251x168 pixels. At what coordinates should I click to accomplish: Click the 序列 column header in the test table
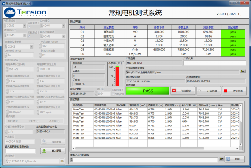coord(82,27)
